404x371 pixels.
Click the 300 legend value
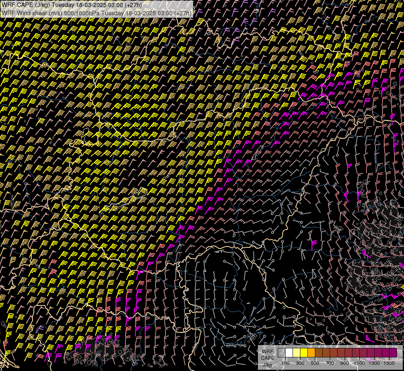(x=300, y=363)
